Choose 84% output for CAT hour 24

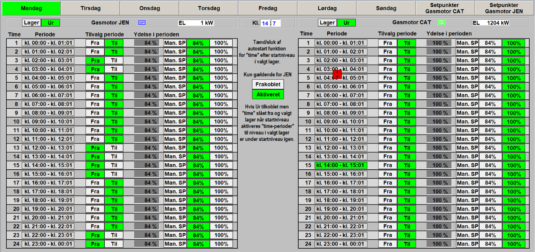tap(490, 244)
